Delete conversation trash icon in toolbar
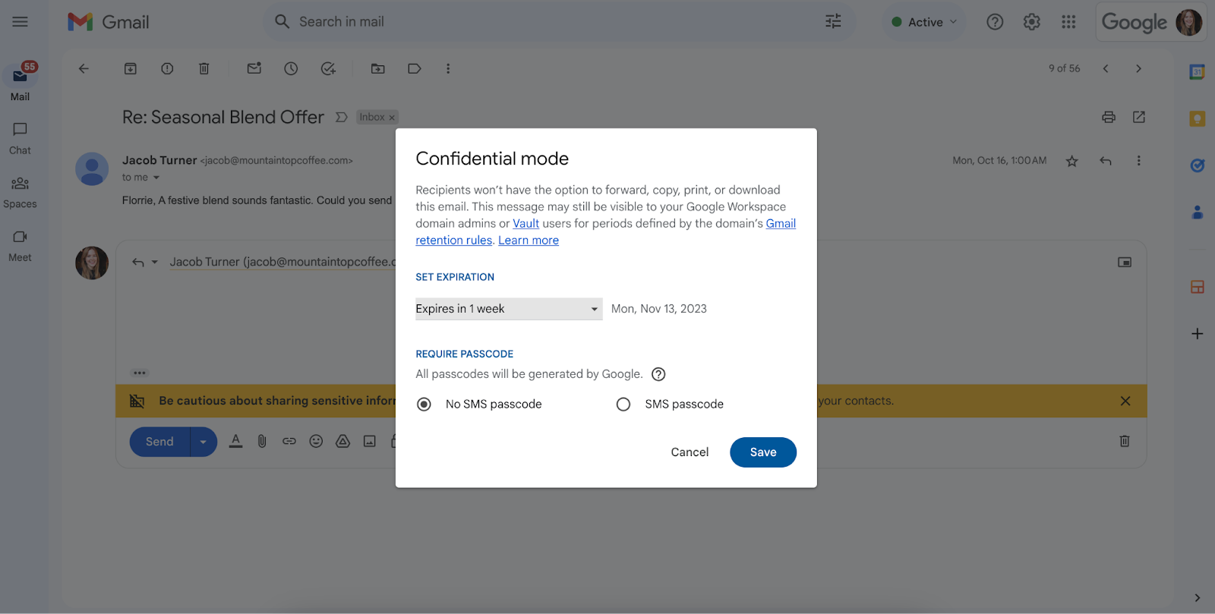 pos(204,68)
